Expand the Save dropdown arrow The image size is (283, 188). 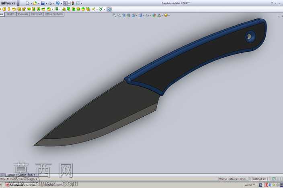[x=46, y=4]
